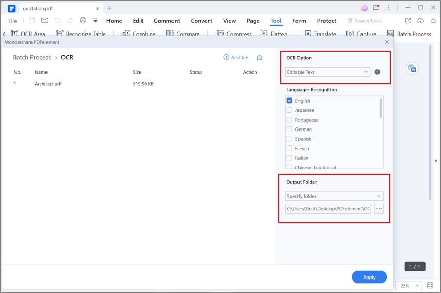The width and height of the screenshot is (441, 293).
Task: Expand the right side panel arrow
Action: (x=436, y=161)
